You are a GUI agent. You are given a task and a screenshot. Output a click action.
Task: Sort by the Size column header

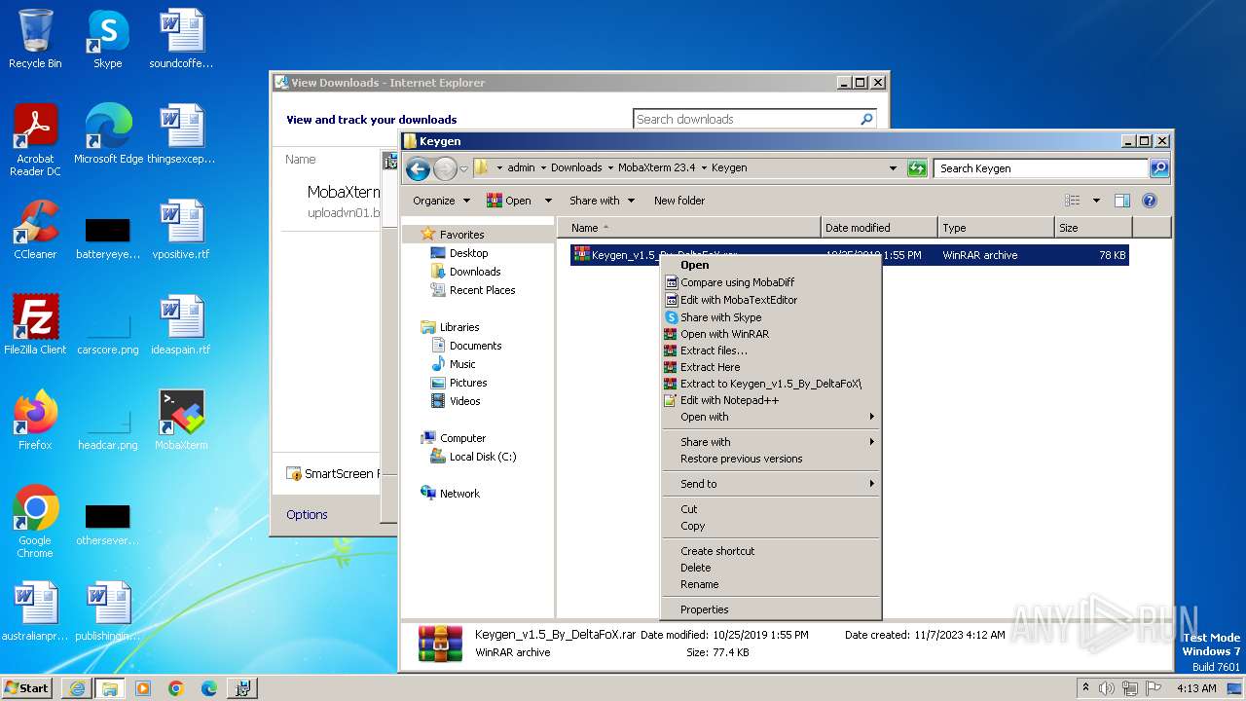1093,228
